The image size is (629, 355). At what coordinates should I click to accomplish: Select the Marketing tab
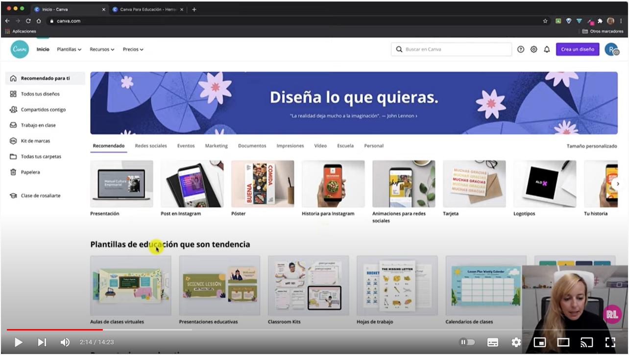point(217,146)
